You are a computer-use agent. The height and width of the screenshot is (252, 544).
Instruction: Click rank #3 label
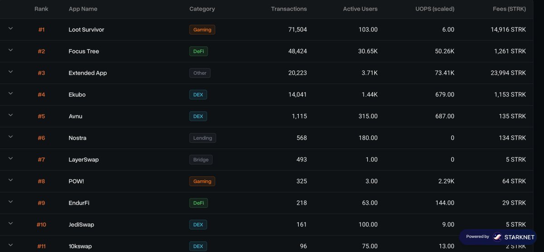41,73
